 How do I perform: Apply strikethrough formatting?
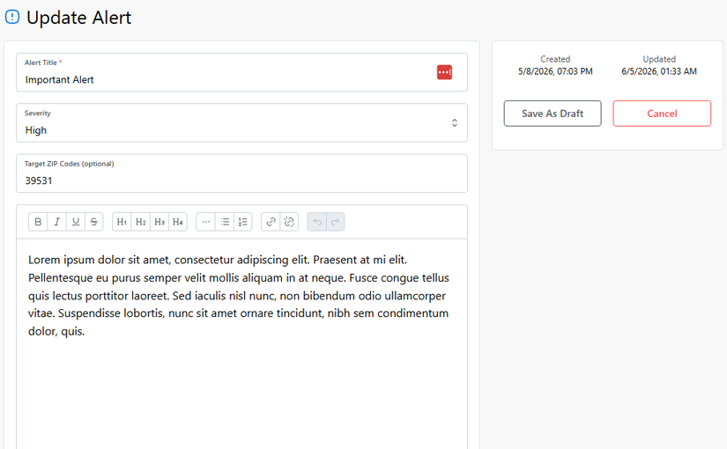click(93, 222)
